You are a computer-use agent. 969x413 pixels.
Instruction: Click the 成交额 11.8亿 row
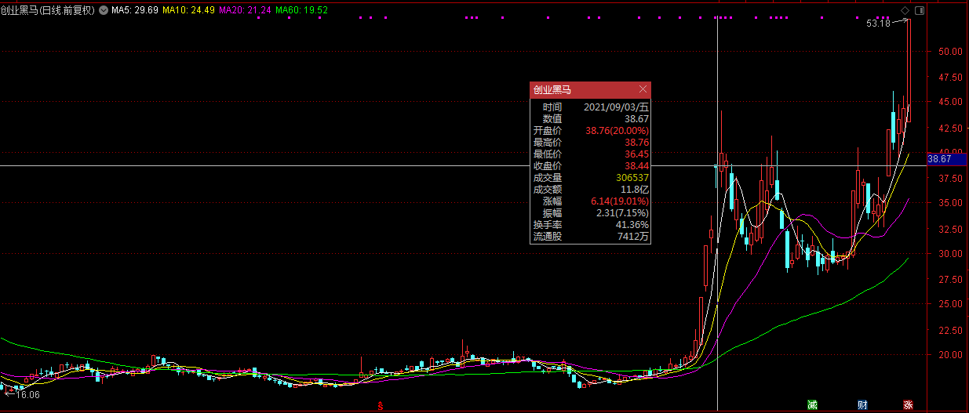(590, 189)
